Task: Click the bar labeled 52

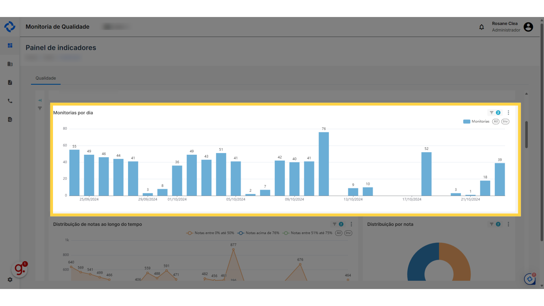Action: tap(426, 174)
